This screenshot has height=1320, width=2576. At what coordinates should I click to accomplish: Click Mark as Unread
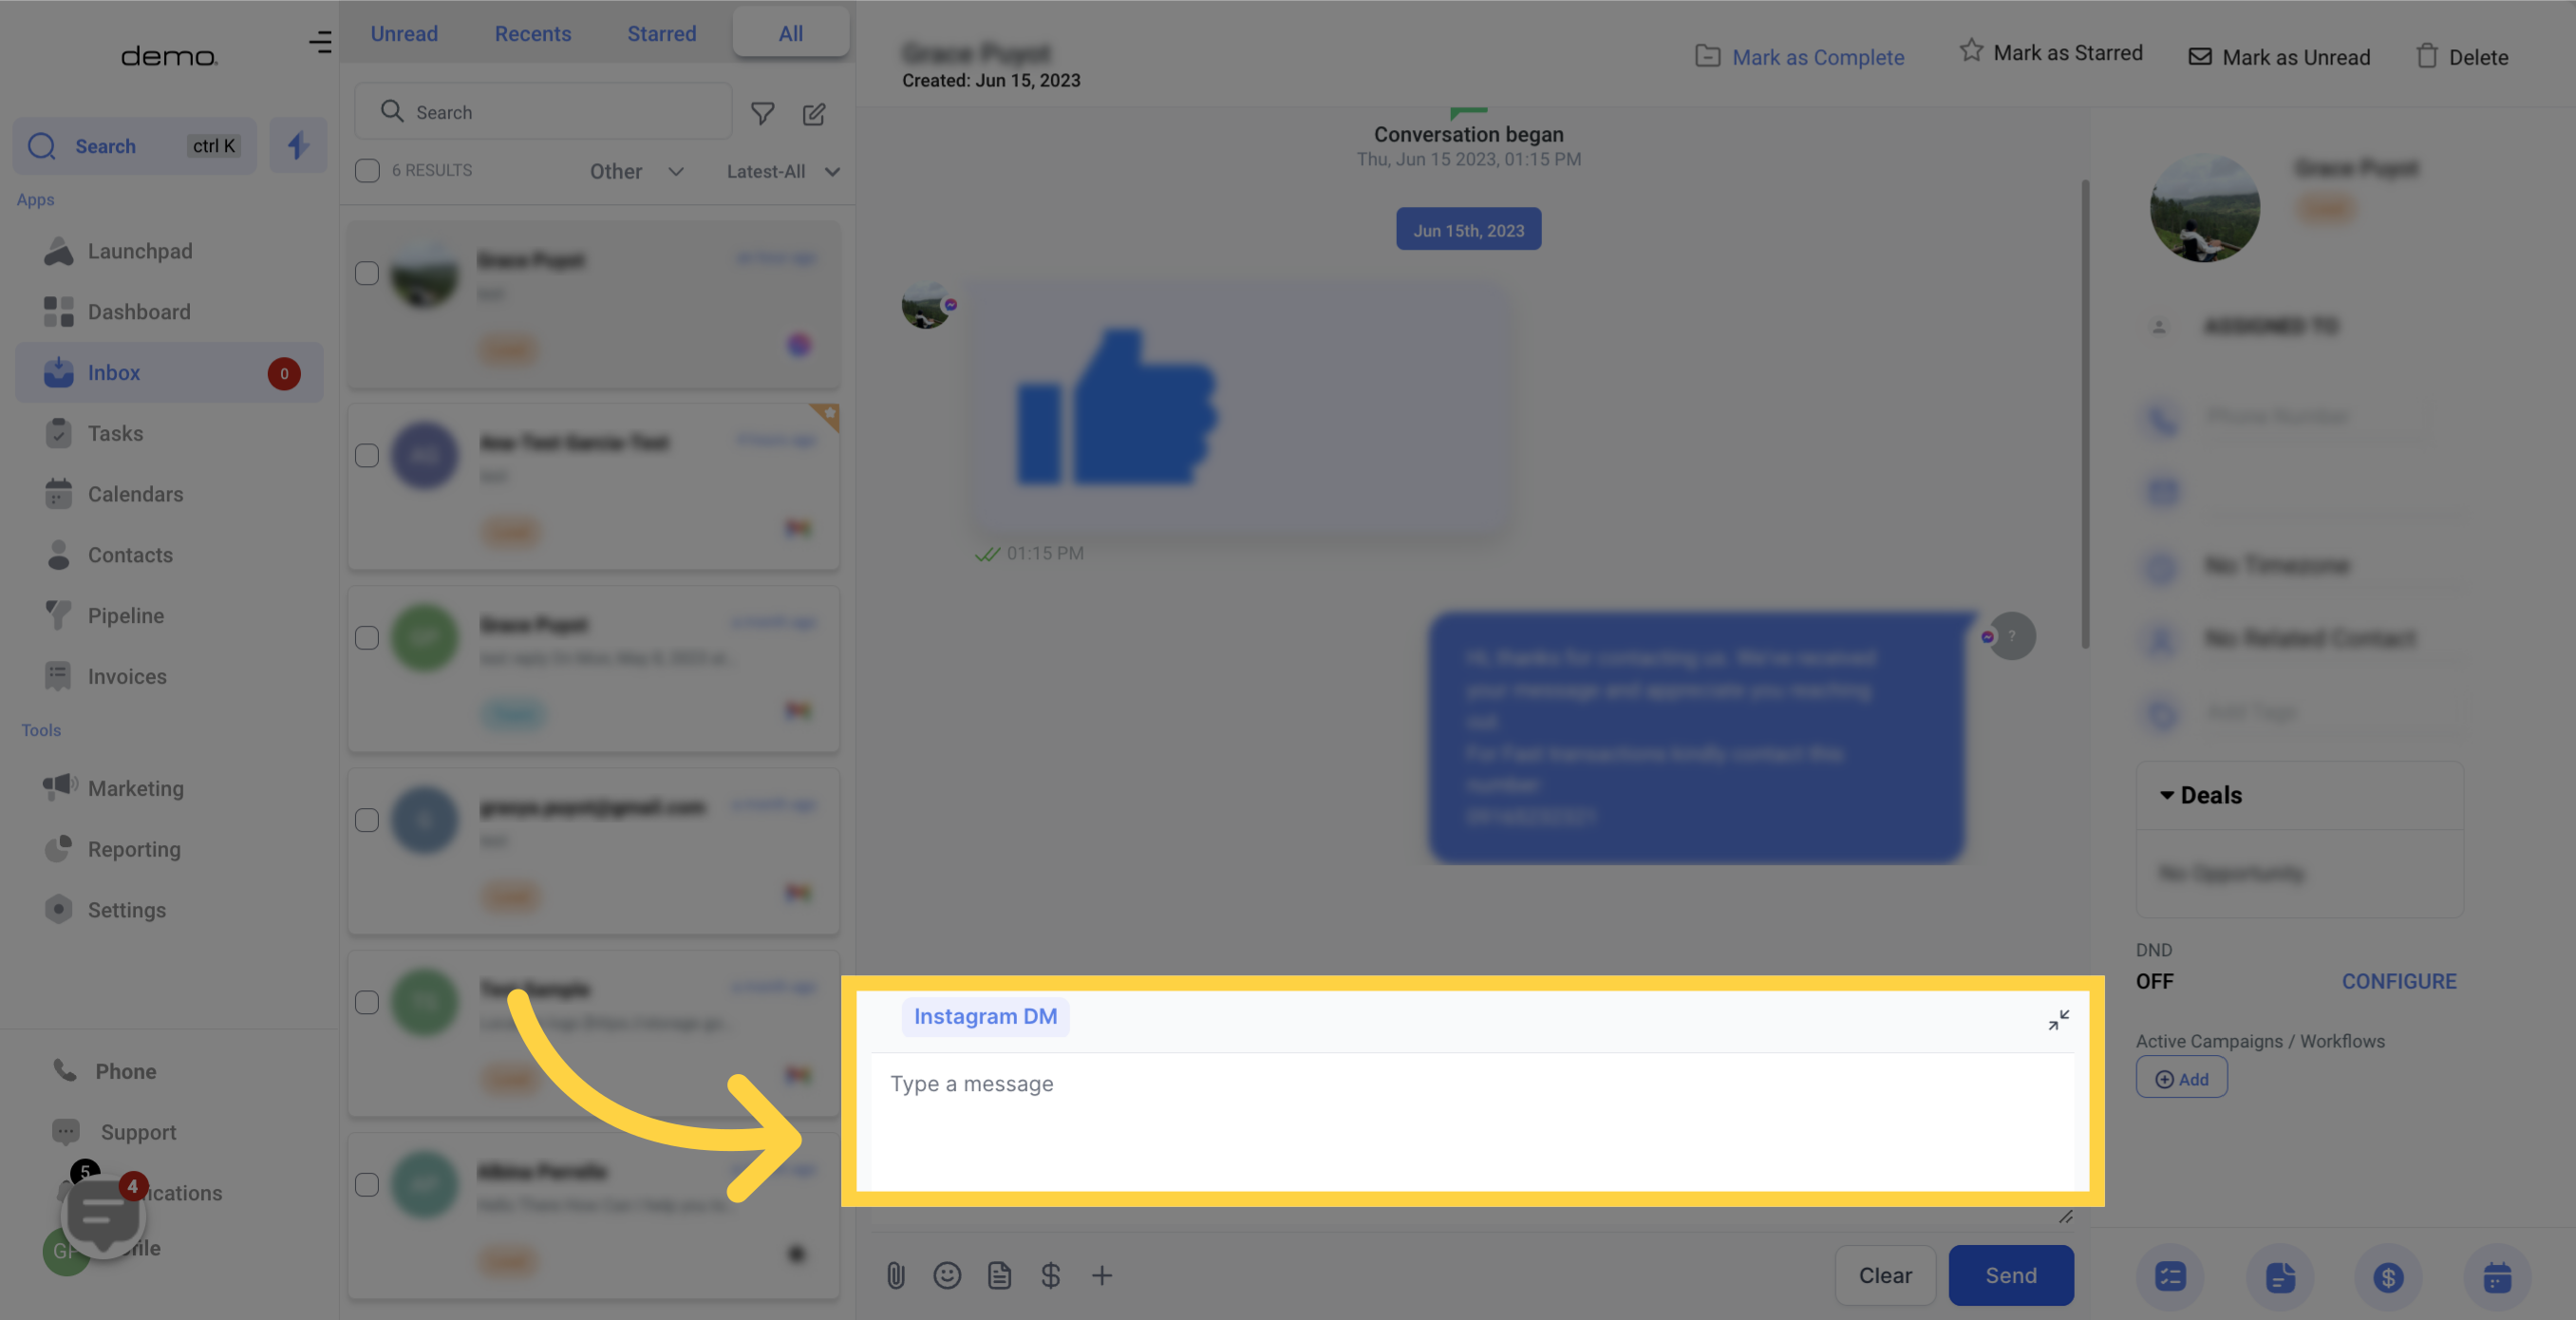click(x=2279, y=57)
